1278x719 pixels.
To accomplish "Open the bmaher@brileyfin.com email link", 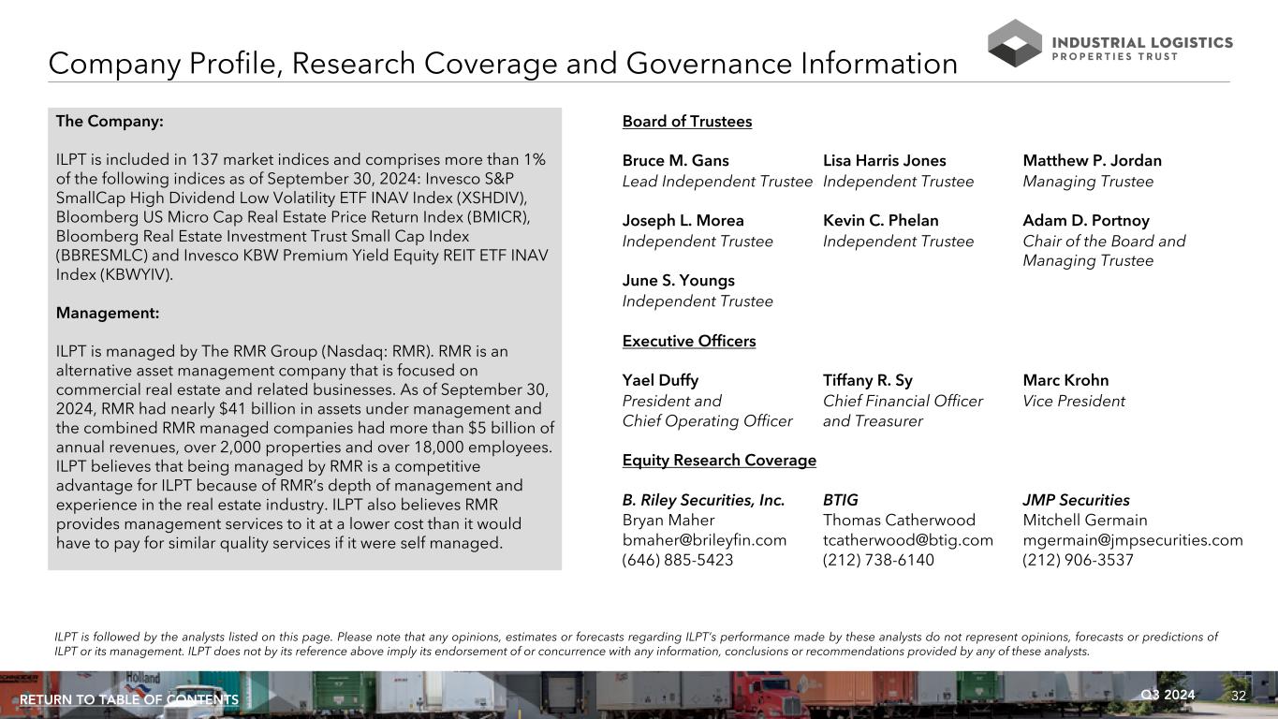I will point(704,540).
